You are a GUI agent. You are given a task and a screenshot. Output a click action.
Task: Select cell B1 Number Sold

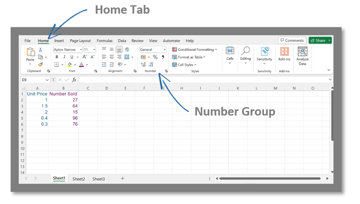tap(63, 94)
